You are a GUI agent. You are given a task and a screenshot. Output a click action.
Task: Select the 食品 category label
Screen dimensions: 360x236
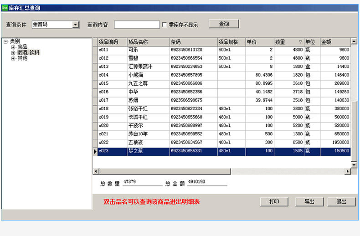tap(22, 47)
